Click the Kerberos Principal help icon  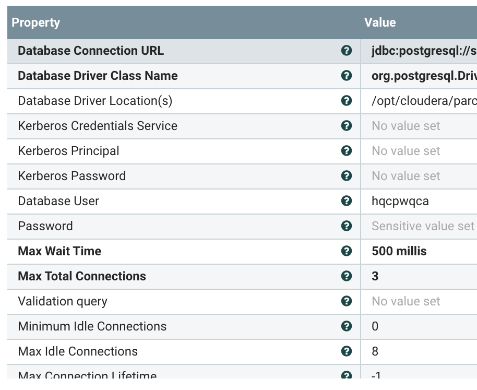(346, 151)
